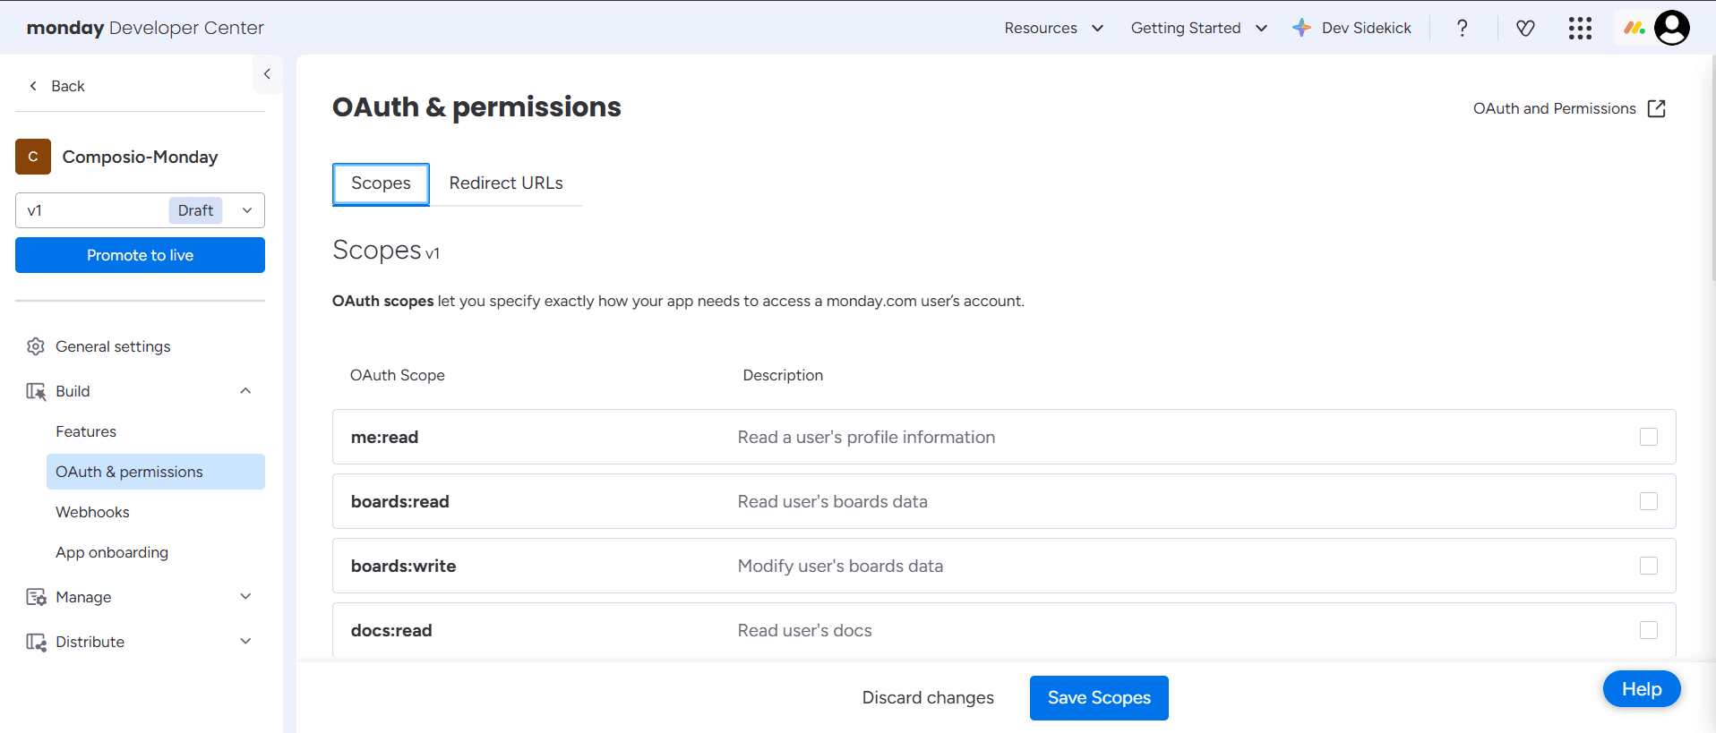Click the Save Scopes button
This screenshot has width=1716, height=733.
1099,698
